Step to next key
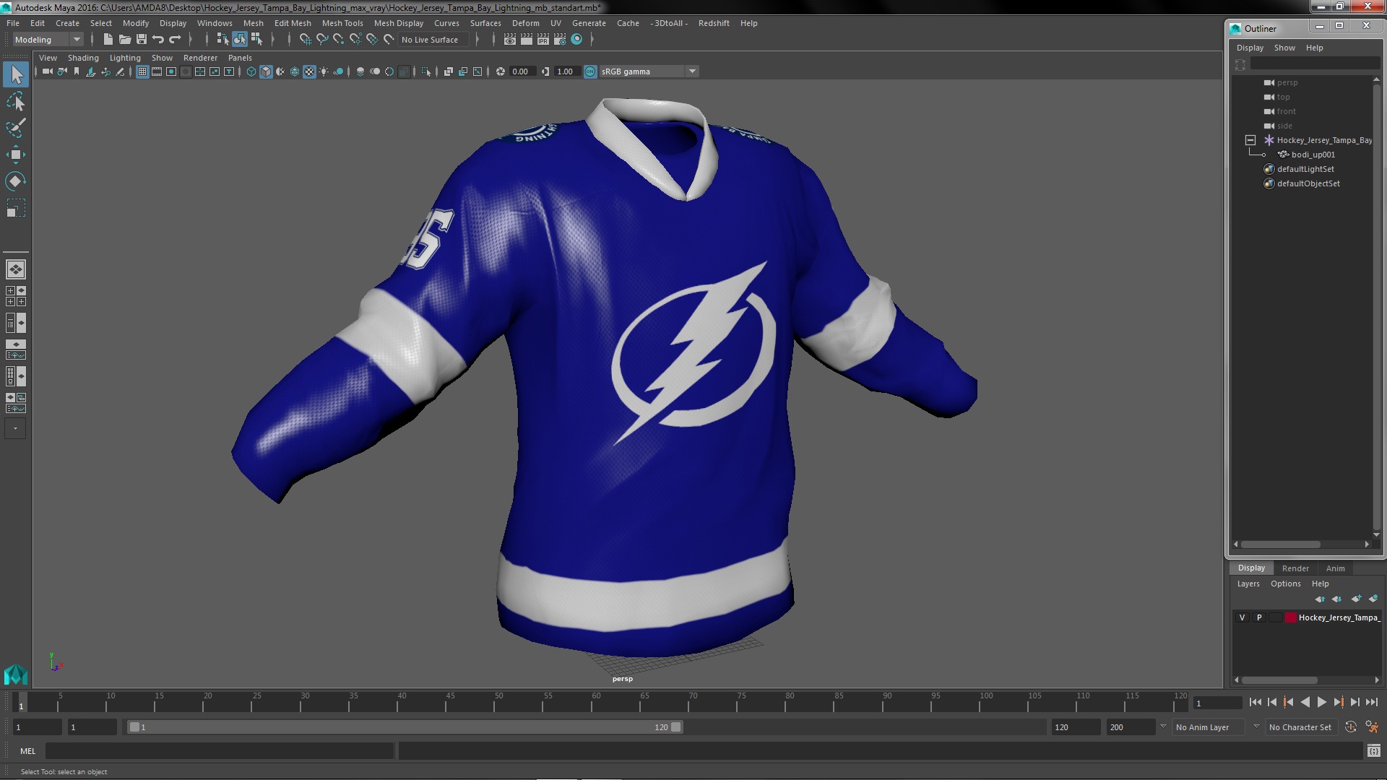The width and height of the screenshot is (1387, 780). pos(1339,702)
